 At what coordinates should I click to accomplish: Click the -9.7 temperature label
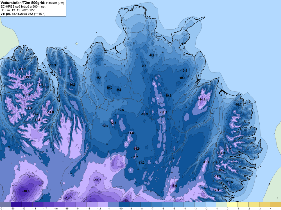(x=144, y=66)
